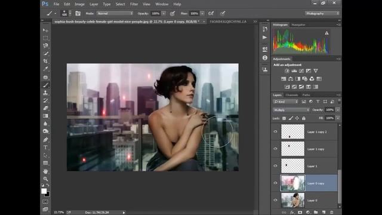Click the foreground color swatch

click(x=44, y=191)
